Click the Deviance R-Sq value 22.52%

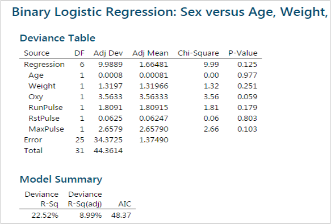tap(45, 215)
